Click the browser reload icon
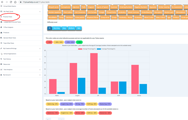This screenshot has height=120, width=188. (11, 2)
